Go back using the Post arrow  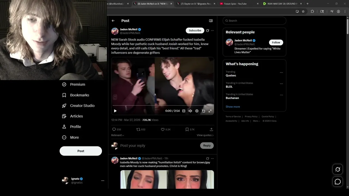coord(113,21)
